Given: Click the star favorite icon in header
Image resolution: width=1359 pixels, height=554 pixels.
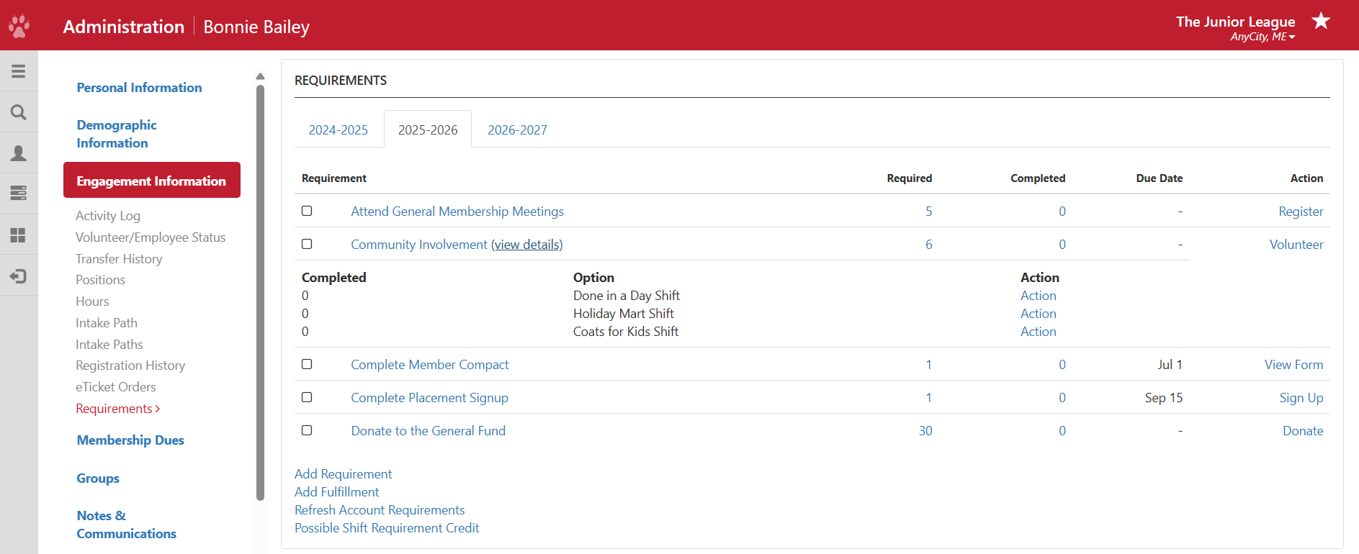Looking at the screenshot, I should click(1321, 21).
